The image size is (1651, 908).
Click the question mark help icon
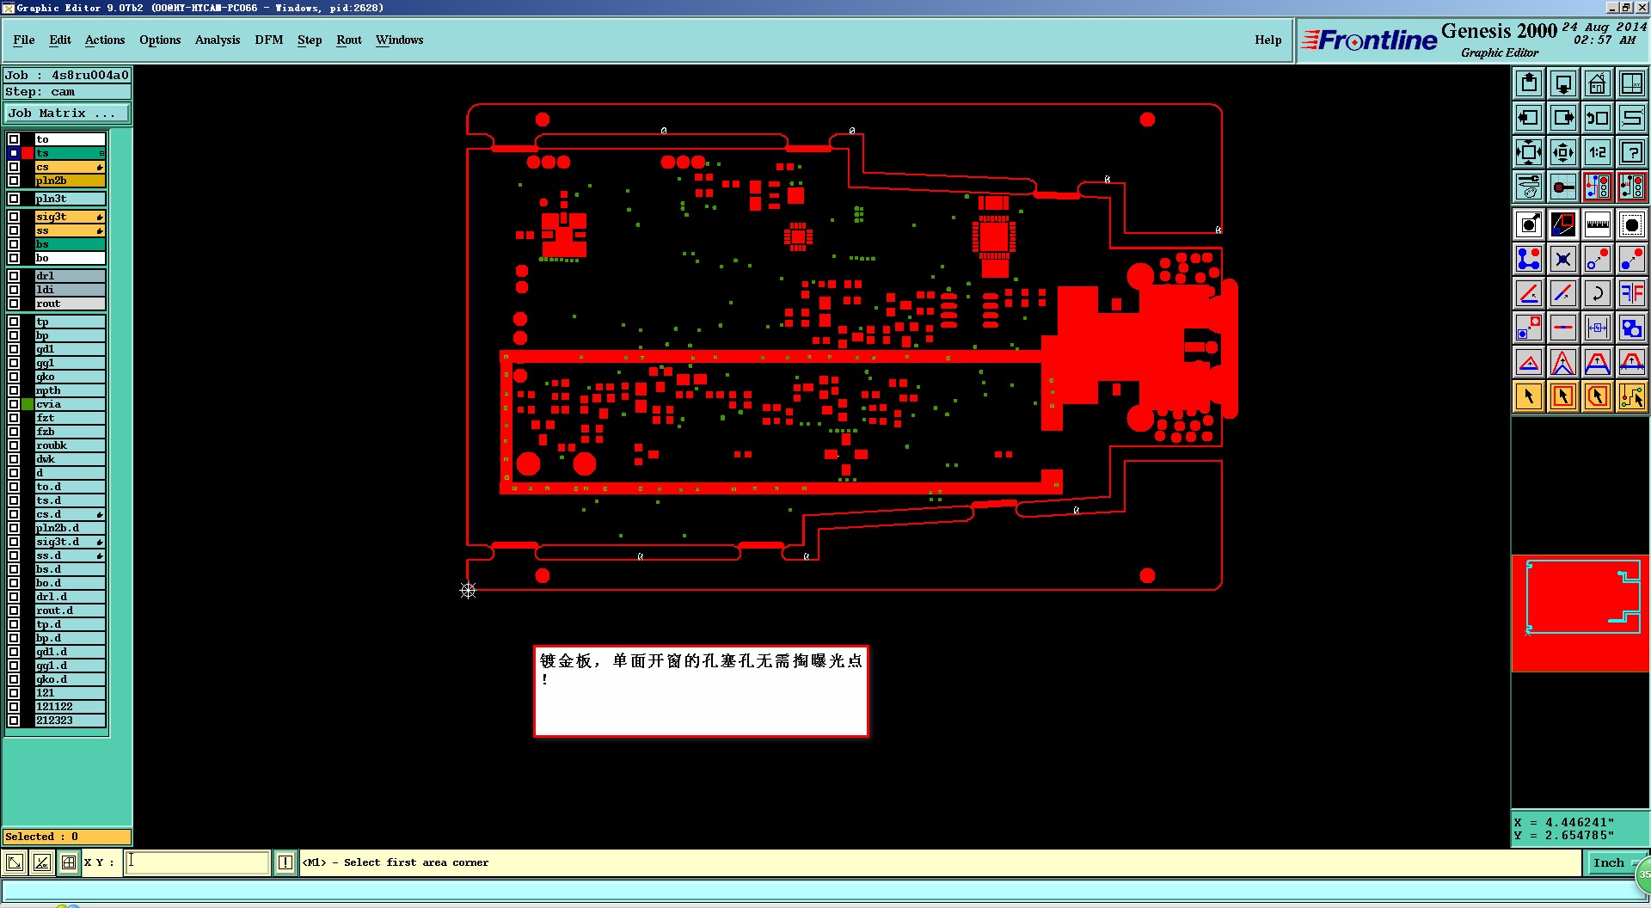pos(1632,153)
